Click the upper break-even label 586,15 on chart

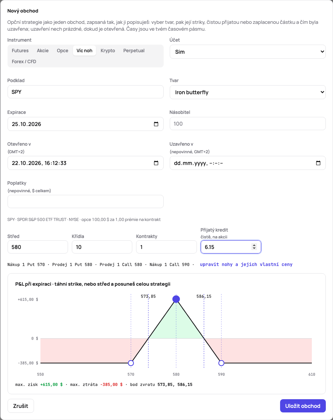pos(204,296)
